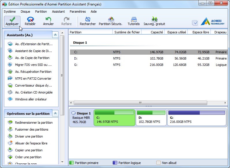
Task: Click the Capacité column header
Action: click(153, 32)
